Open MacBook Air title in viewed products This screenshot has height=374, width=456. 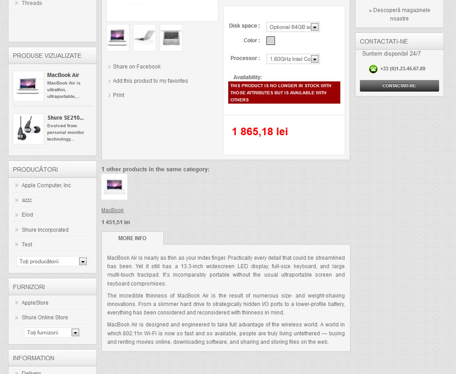pyautogui.click(x=63, y=75)
